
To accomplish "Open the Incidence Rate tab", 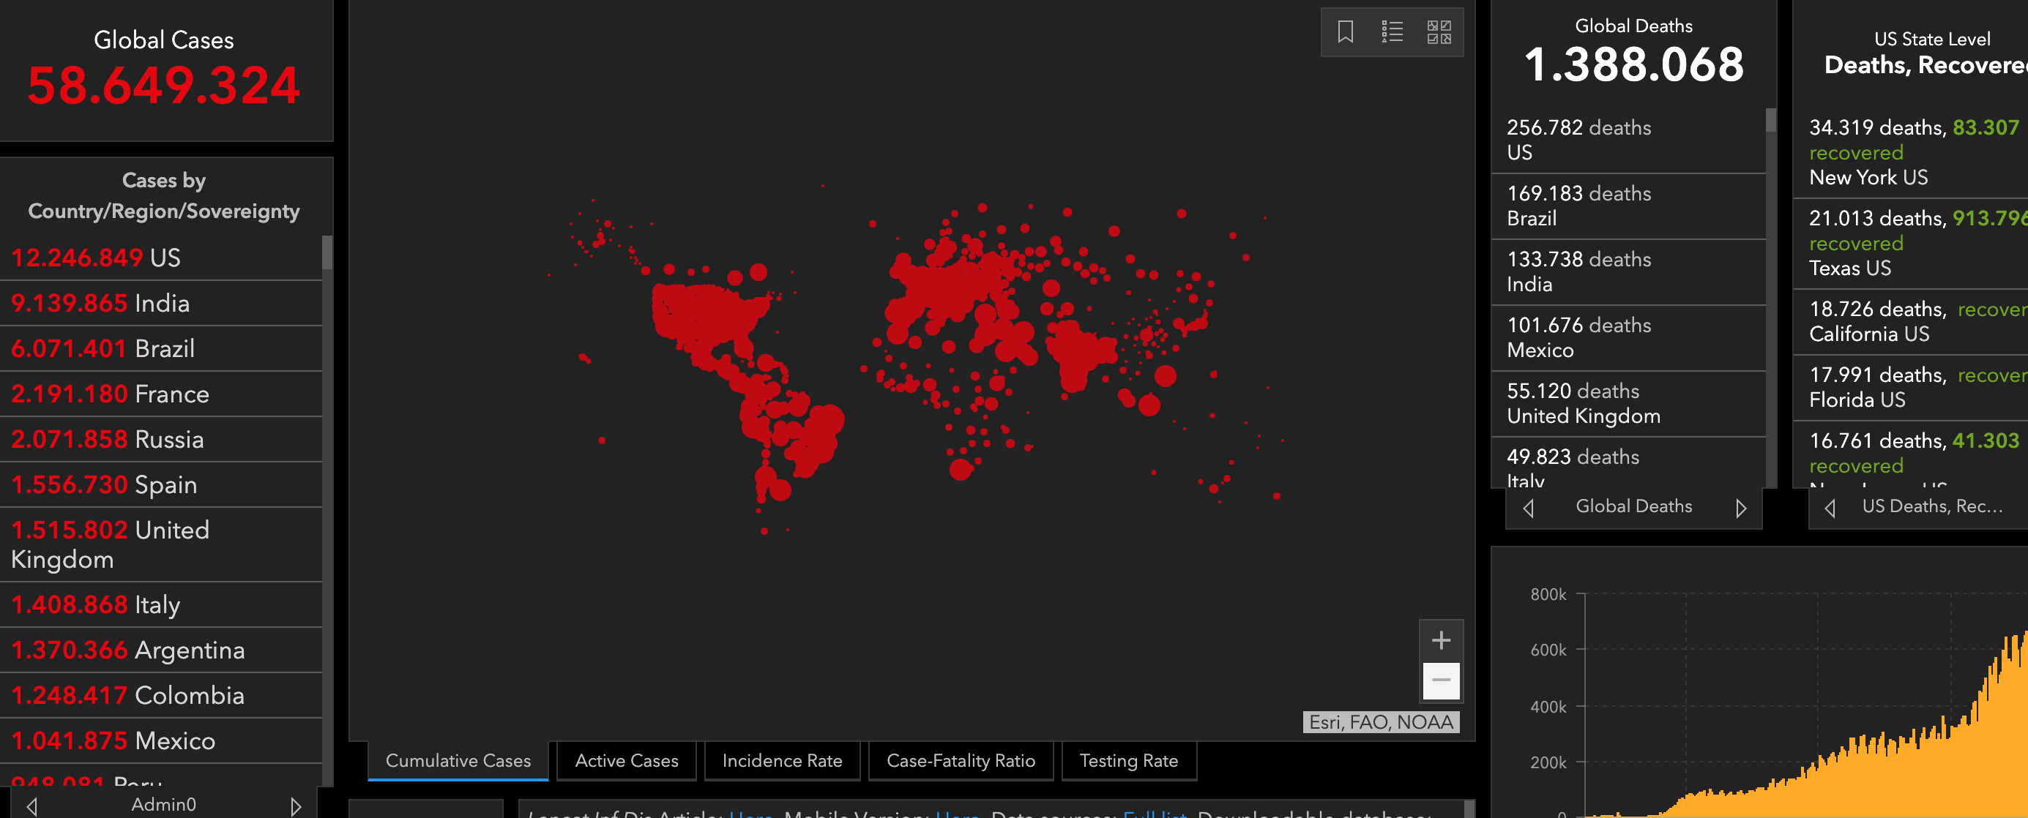I will pyautogui.click(x=782, y=761).
